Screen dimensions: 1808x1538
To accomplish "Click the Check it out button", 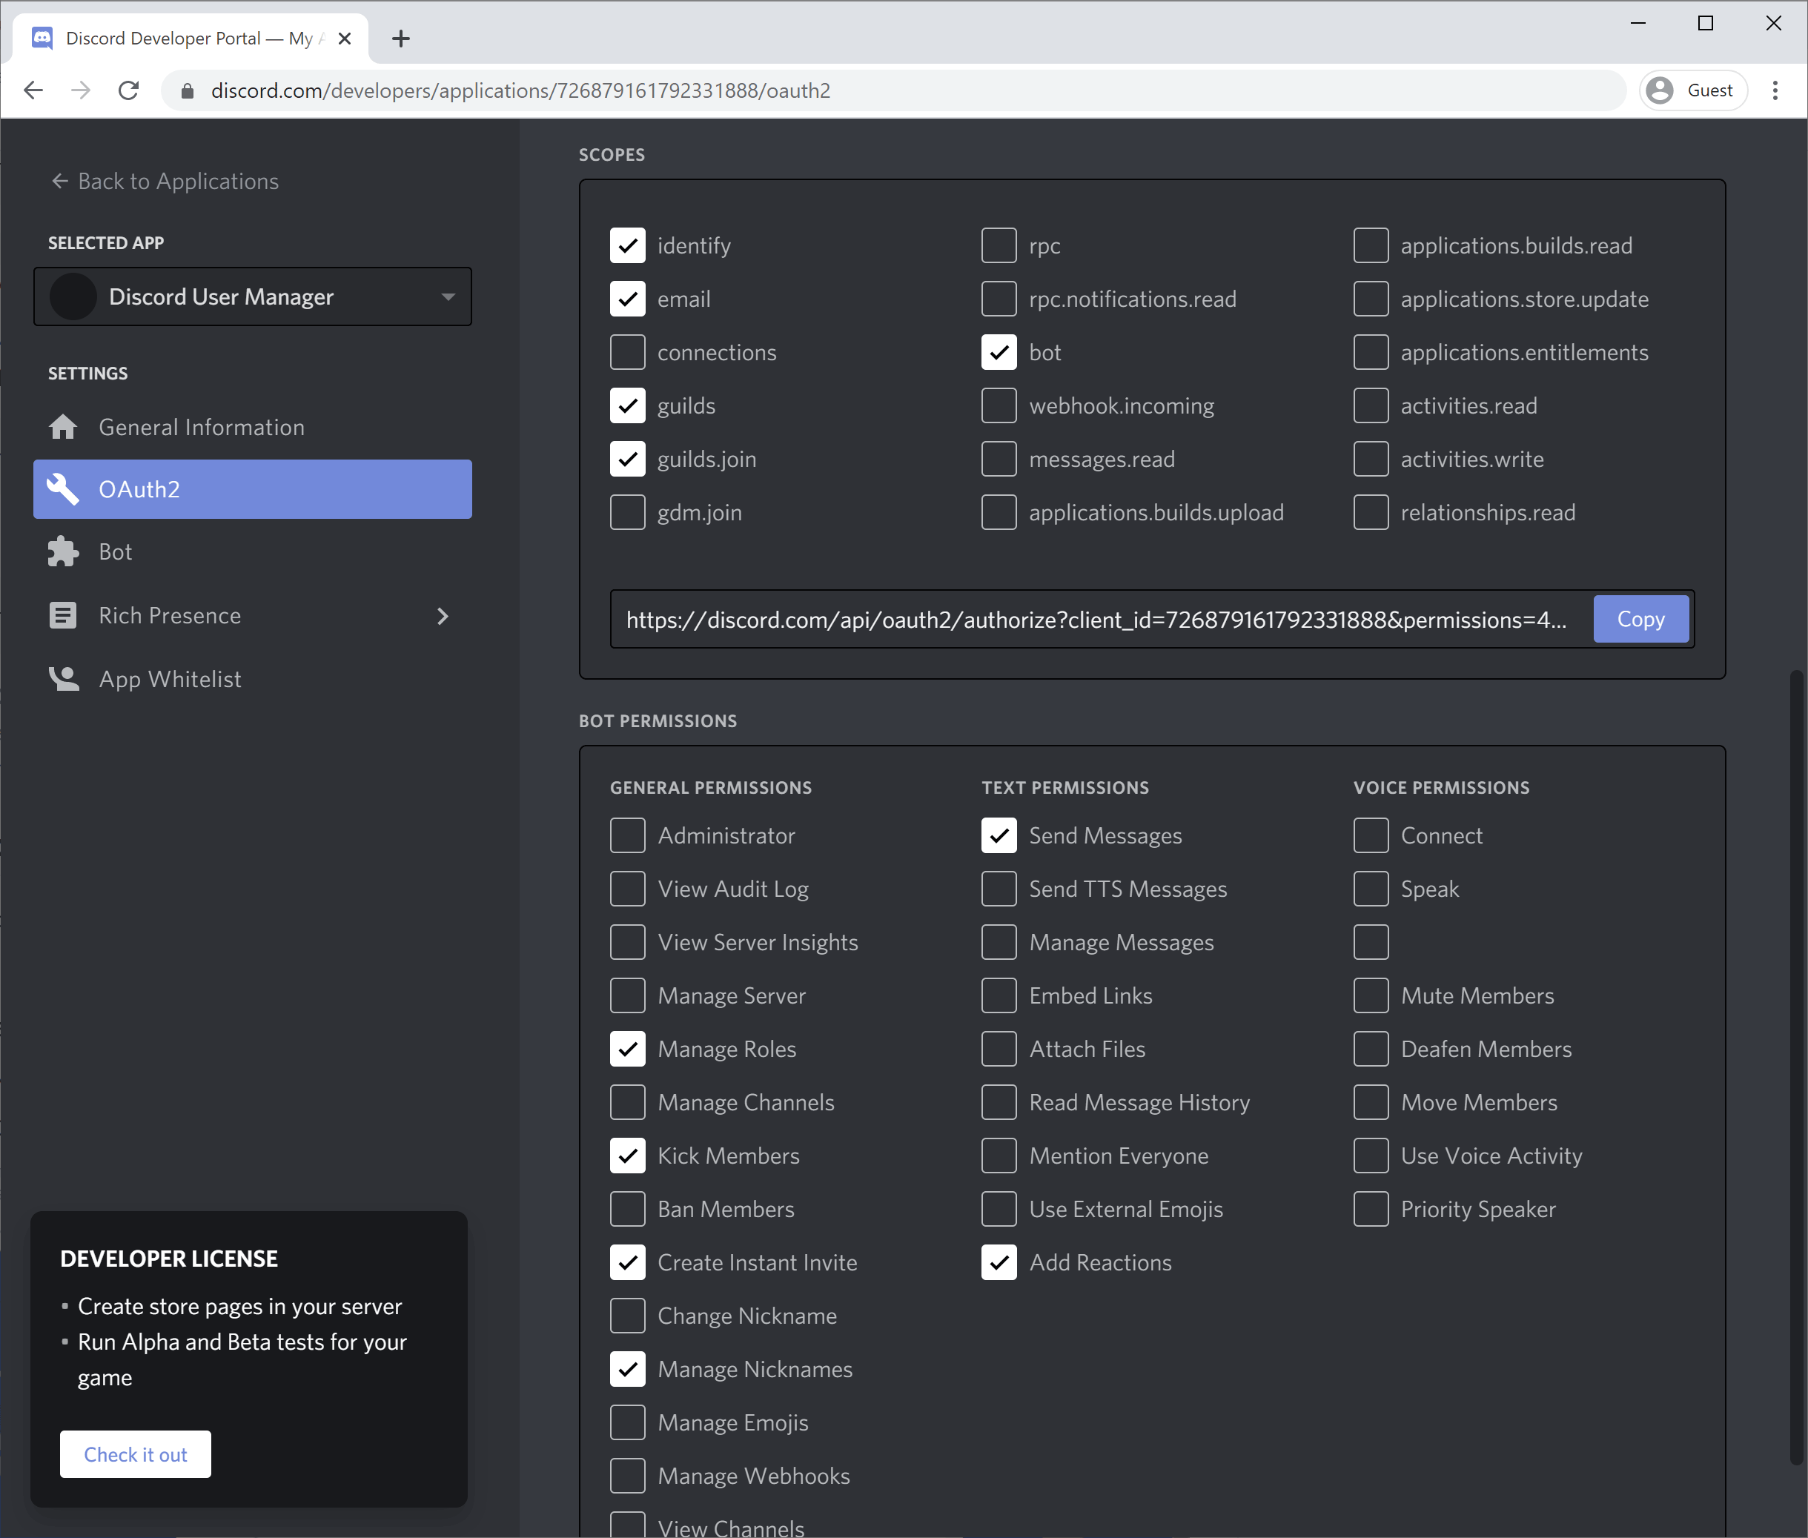I will coord(135,1454).
